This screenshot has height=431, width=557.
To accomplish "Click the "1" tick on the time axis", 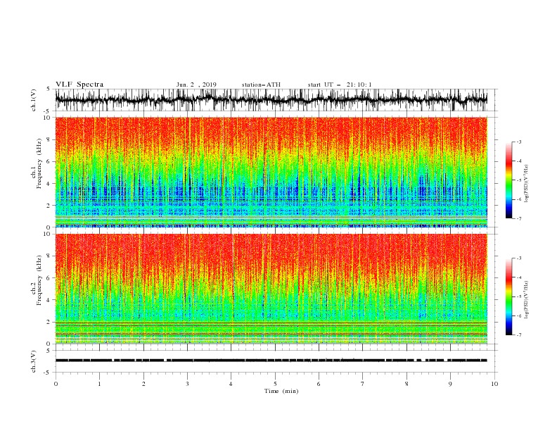I will coord(99,384).
